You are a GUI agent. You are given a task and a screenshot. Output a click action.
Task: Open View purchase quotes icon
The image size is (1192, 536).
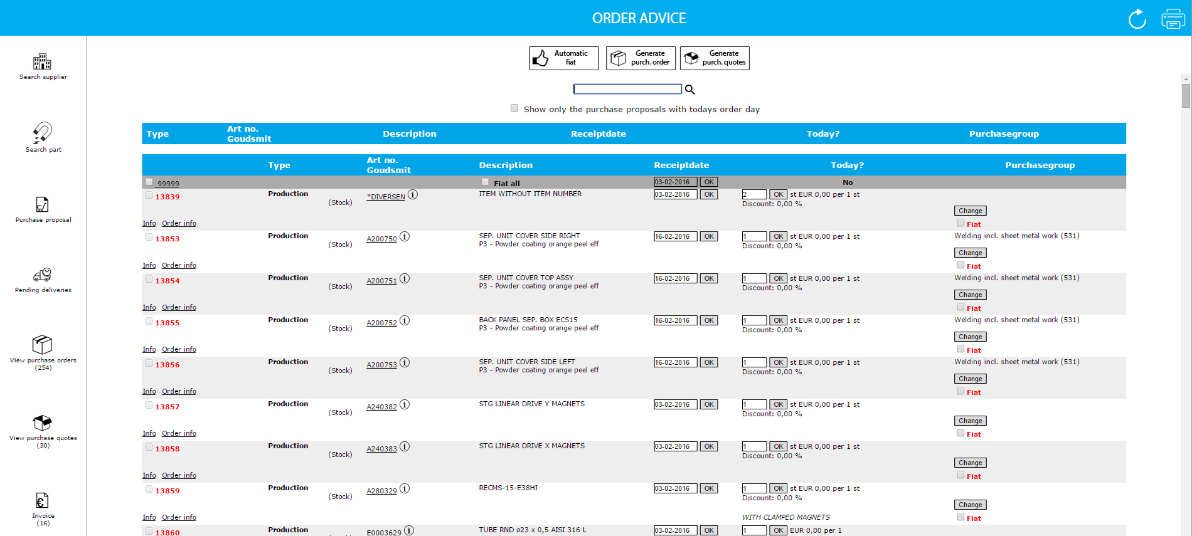(x=42, y=423)
